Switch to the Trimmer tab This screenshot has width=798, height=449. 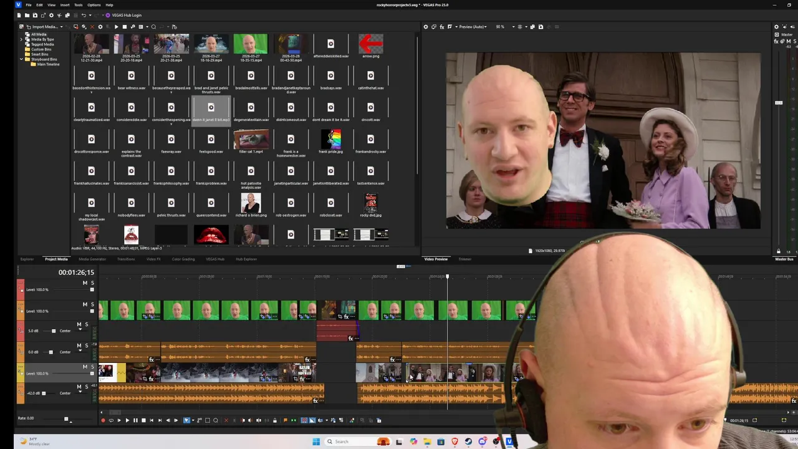point(465,259)
